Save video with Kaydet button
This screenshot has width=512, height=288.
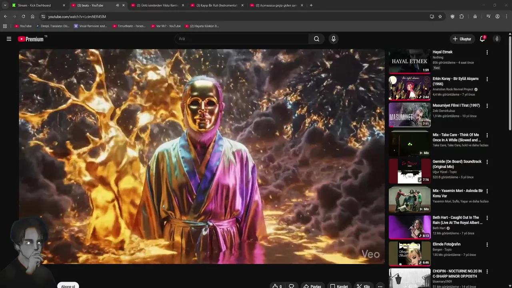point(339,286)
